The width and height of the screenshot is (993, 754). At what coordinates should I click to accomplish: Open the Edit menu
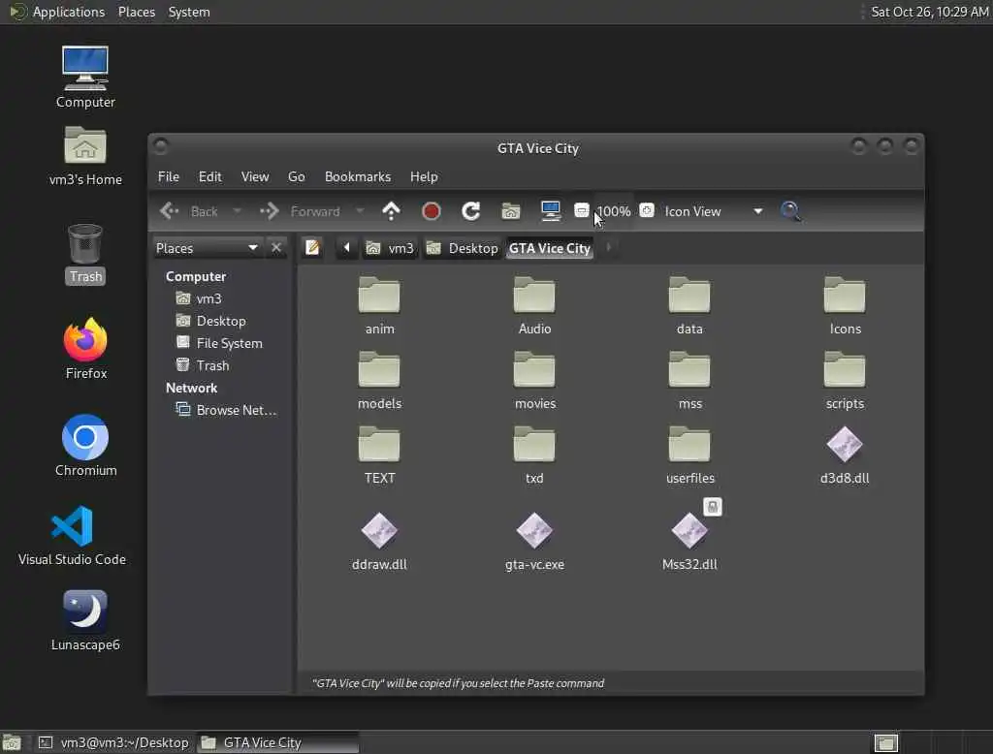(209, 176)
